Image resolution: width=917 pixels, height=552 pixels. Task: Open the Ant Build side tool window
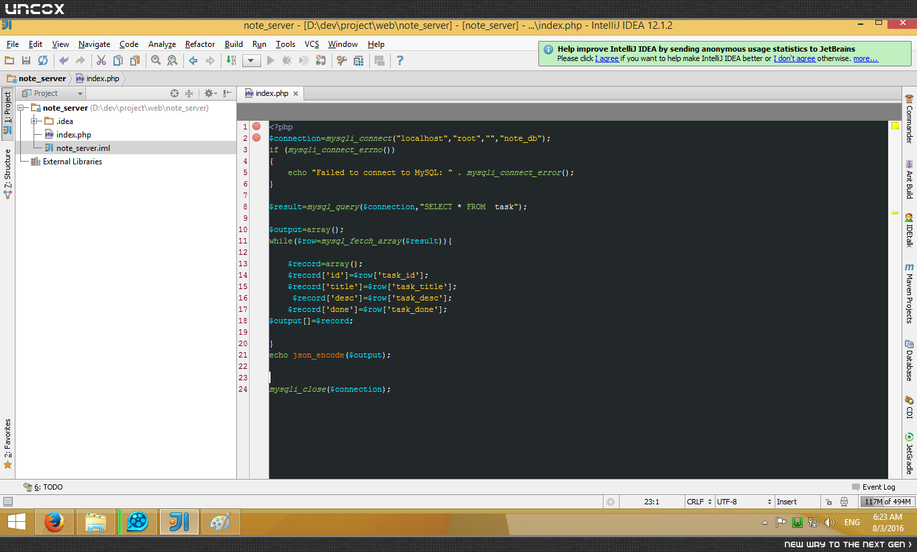[x=910, y=179]
